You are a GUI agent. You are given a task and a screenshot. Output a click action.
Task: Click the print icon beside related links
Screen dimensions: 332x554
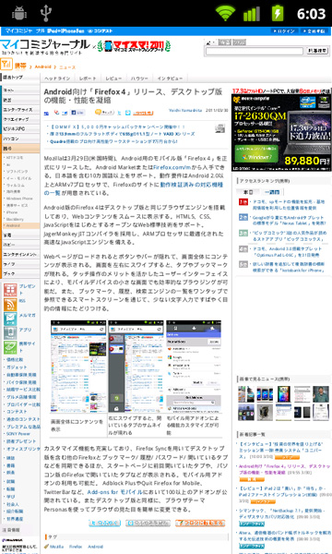click(x=220, y=128)
